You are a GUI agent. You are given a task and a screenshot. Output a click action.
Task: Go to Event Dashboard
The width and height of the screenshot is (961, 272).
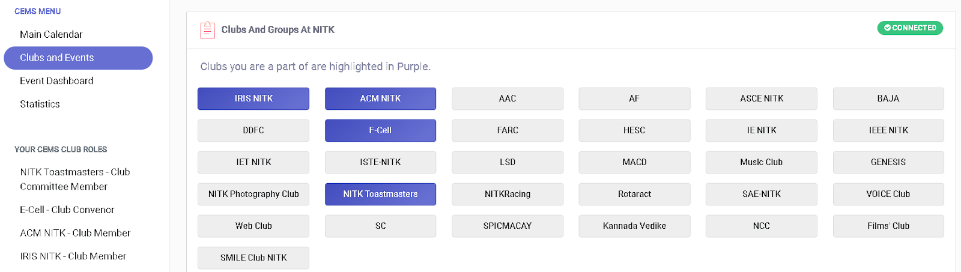point(56,80)
